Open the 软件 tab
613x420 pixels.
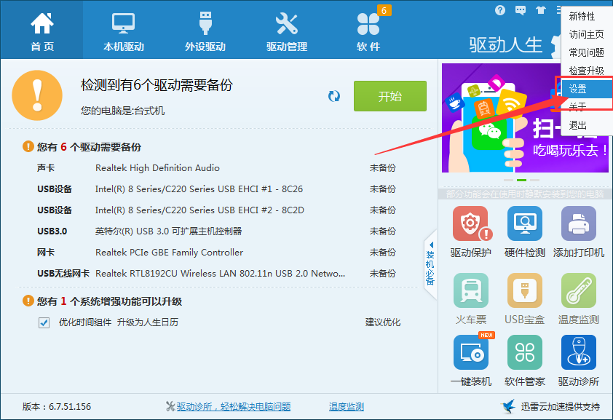(x=368, y=30)
